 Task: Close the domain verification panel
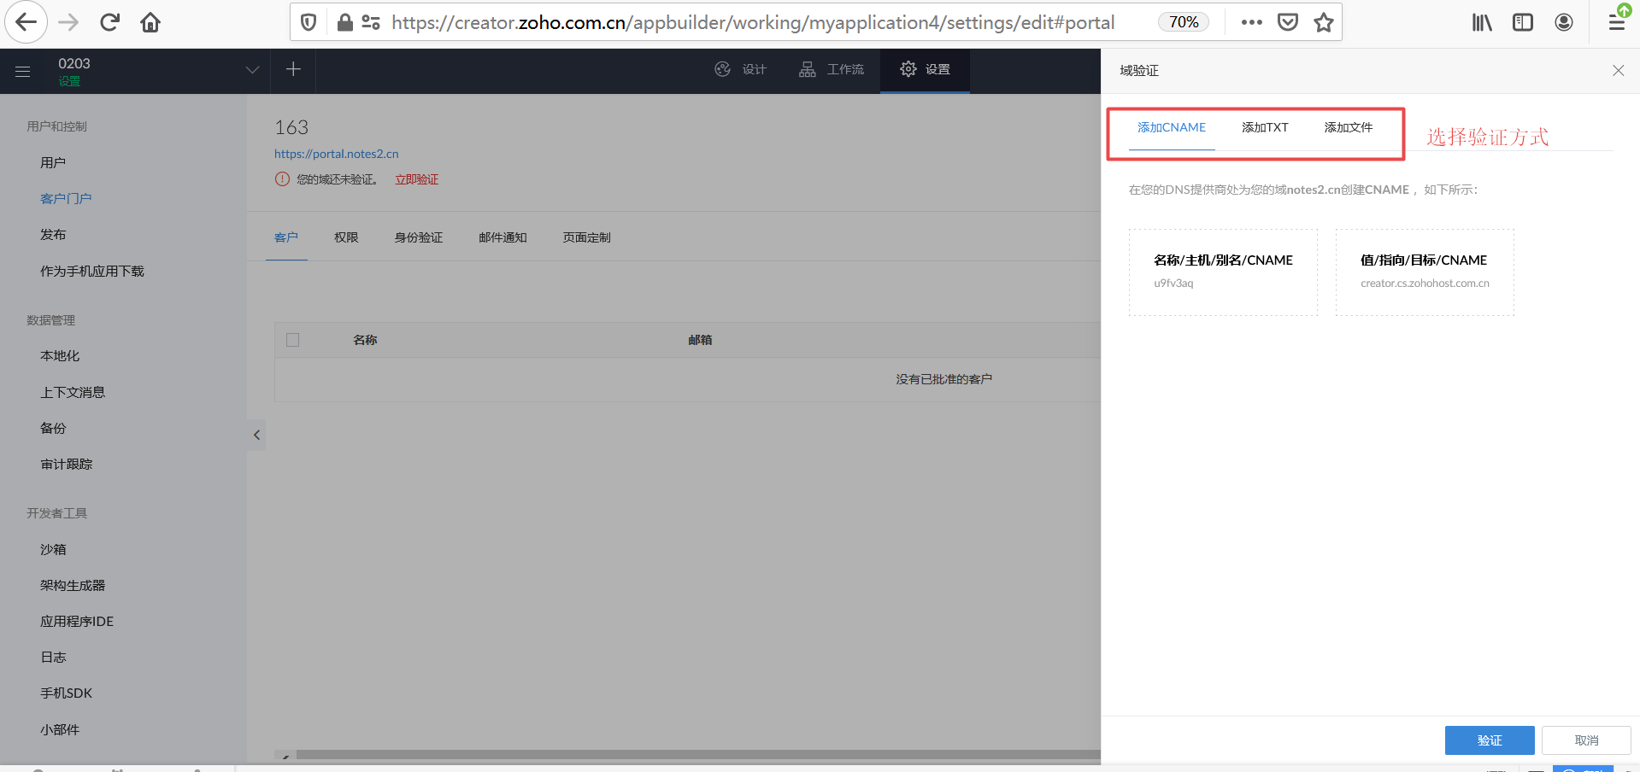pyautogui.click(x=1618, y=71)
